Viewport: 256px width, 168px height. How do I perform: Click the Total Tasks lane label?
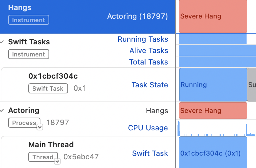(x=149, y=62)
